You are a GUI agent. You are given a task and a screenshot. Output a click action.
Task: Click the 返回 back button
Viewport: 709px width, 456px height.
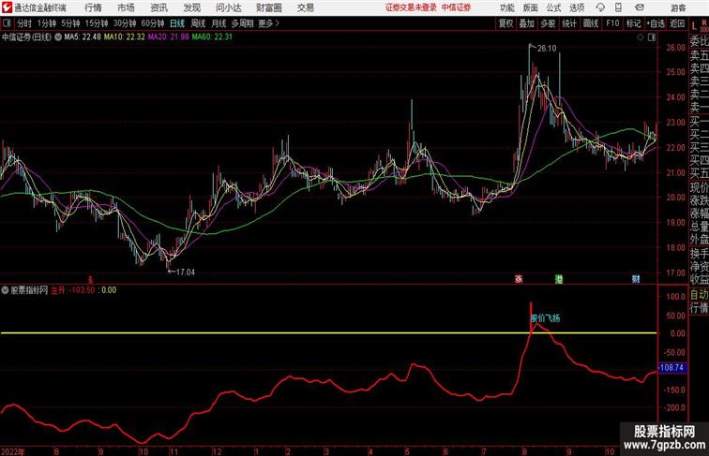pyautogui.click(x=677, y=23)
